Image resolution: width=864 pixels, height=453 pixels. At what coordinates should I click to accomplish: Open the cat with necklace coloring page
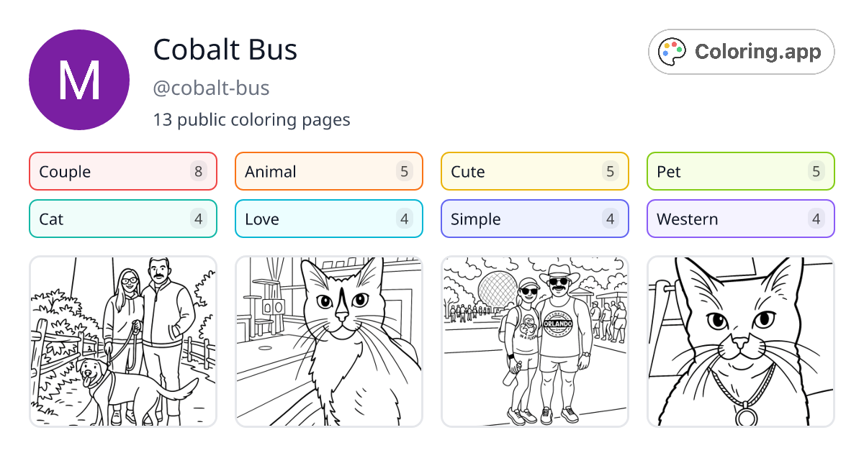(740, 341)
